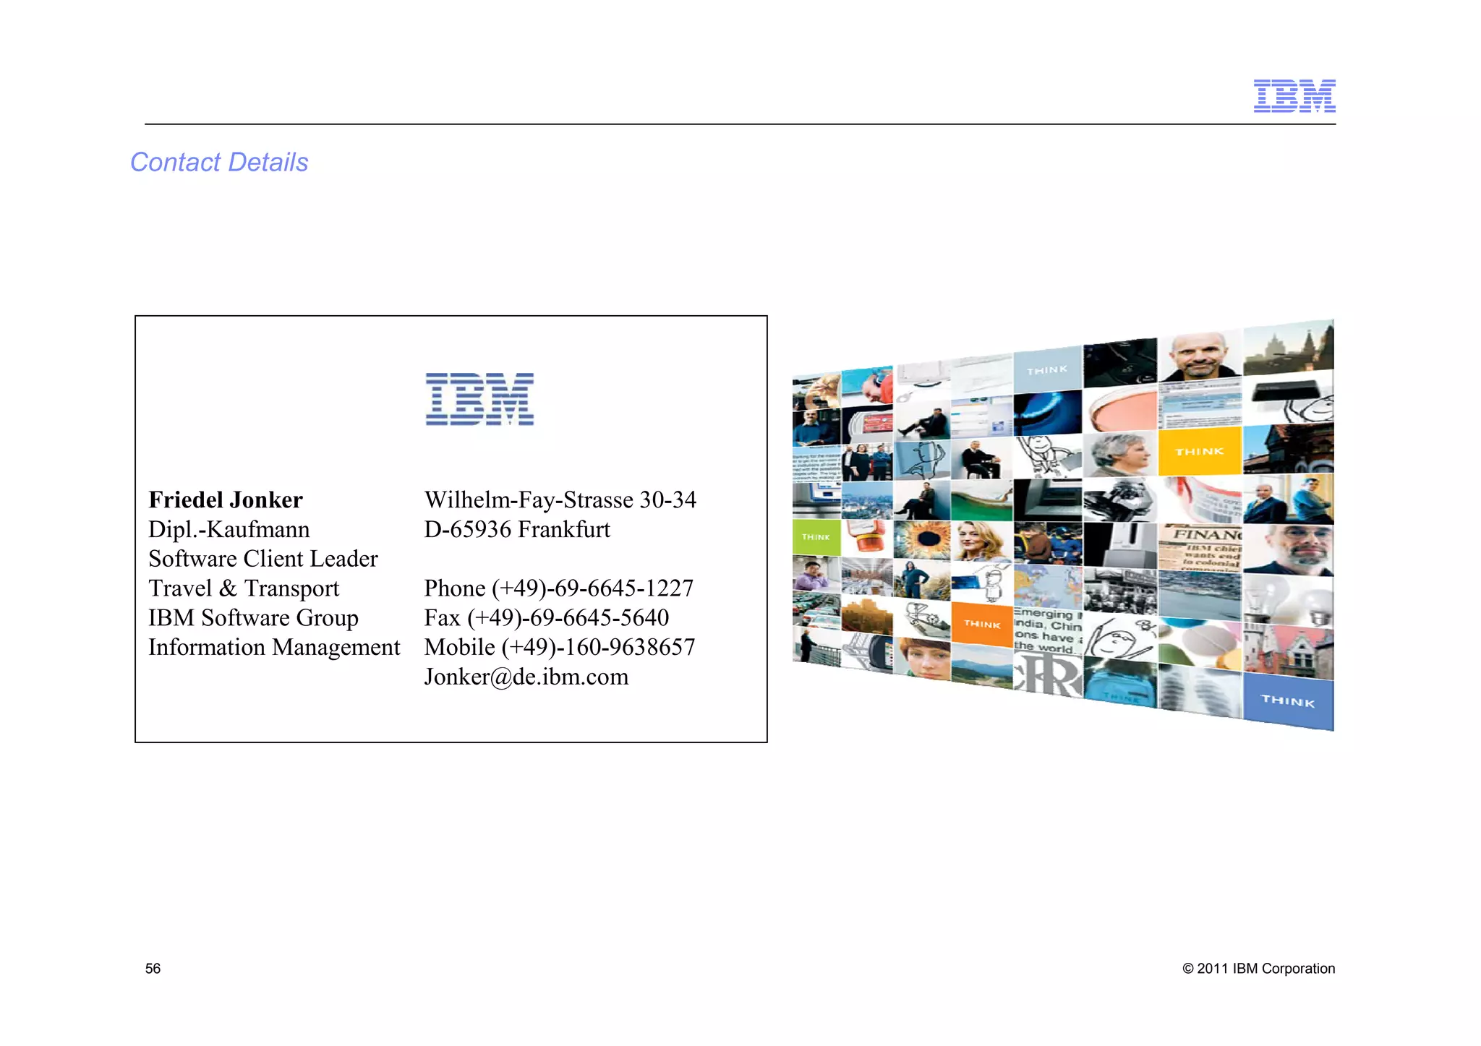Click the name 'Friedel Jonker'
Viewport: 1481px width, 1046px height.
(x=226, y=500)
